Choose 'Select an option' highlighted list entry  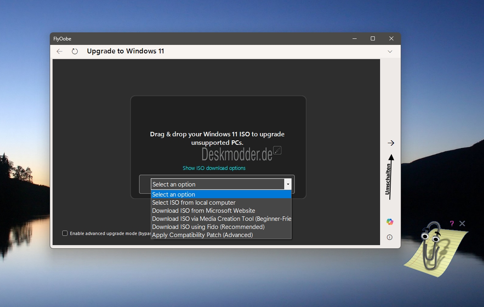click(221, 194)
